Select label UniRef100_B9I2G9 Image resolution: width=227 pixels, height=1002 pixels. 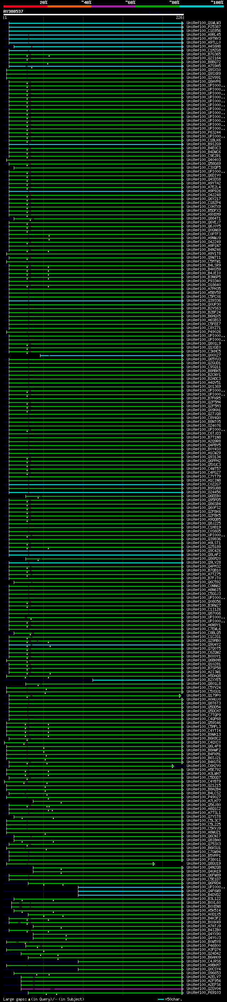pos(204,144)
